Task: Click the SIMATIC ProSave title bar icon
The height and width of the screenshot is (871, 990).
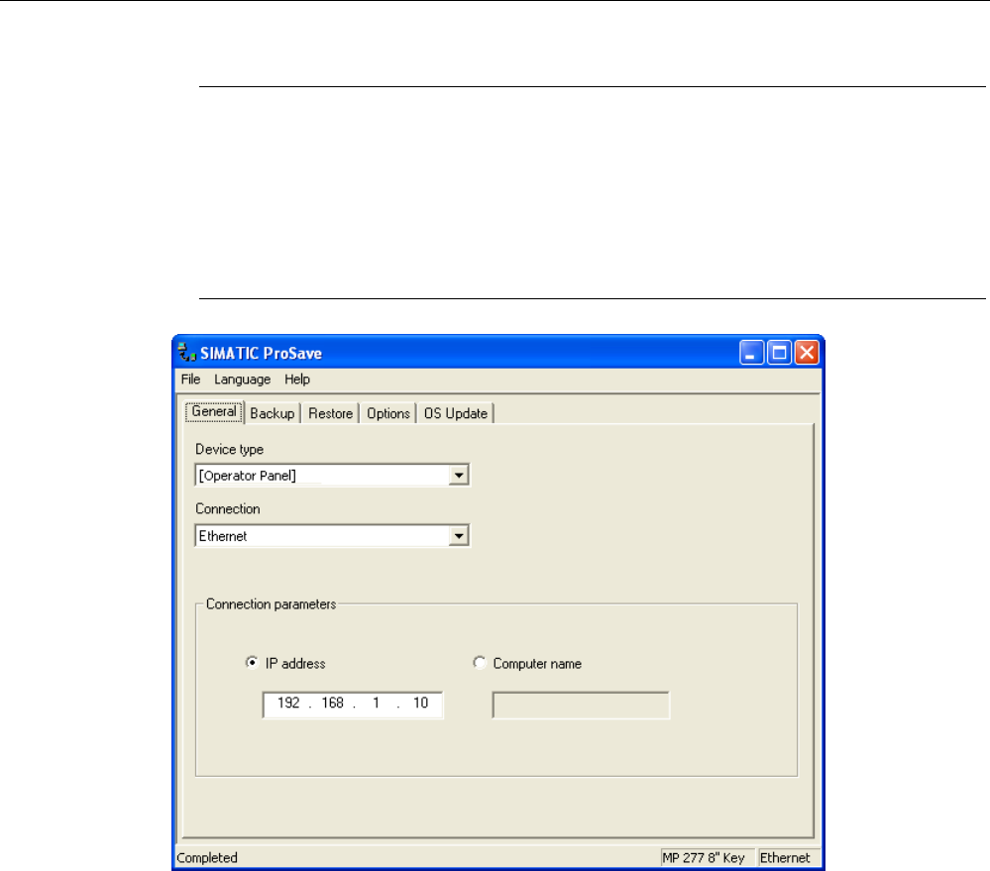Action: pos(186,352)
